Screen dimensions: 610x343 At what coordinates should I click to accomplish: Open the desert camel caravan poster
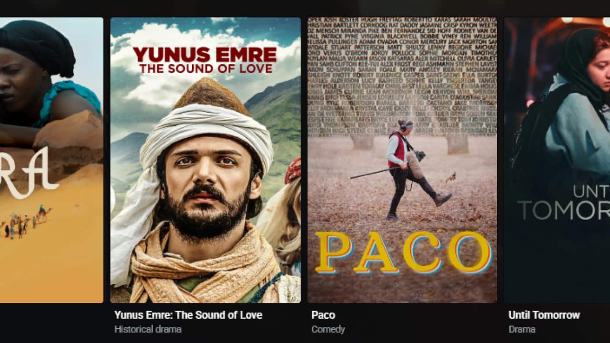tap(51, 160)
